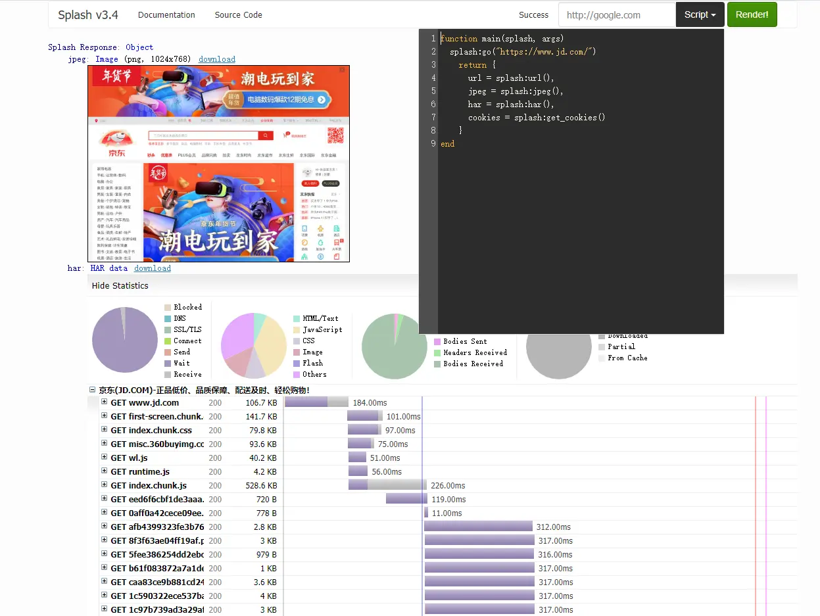
Task: Expand the GET 5fee386254dd2ebc request row
Action: point(104,554)
